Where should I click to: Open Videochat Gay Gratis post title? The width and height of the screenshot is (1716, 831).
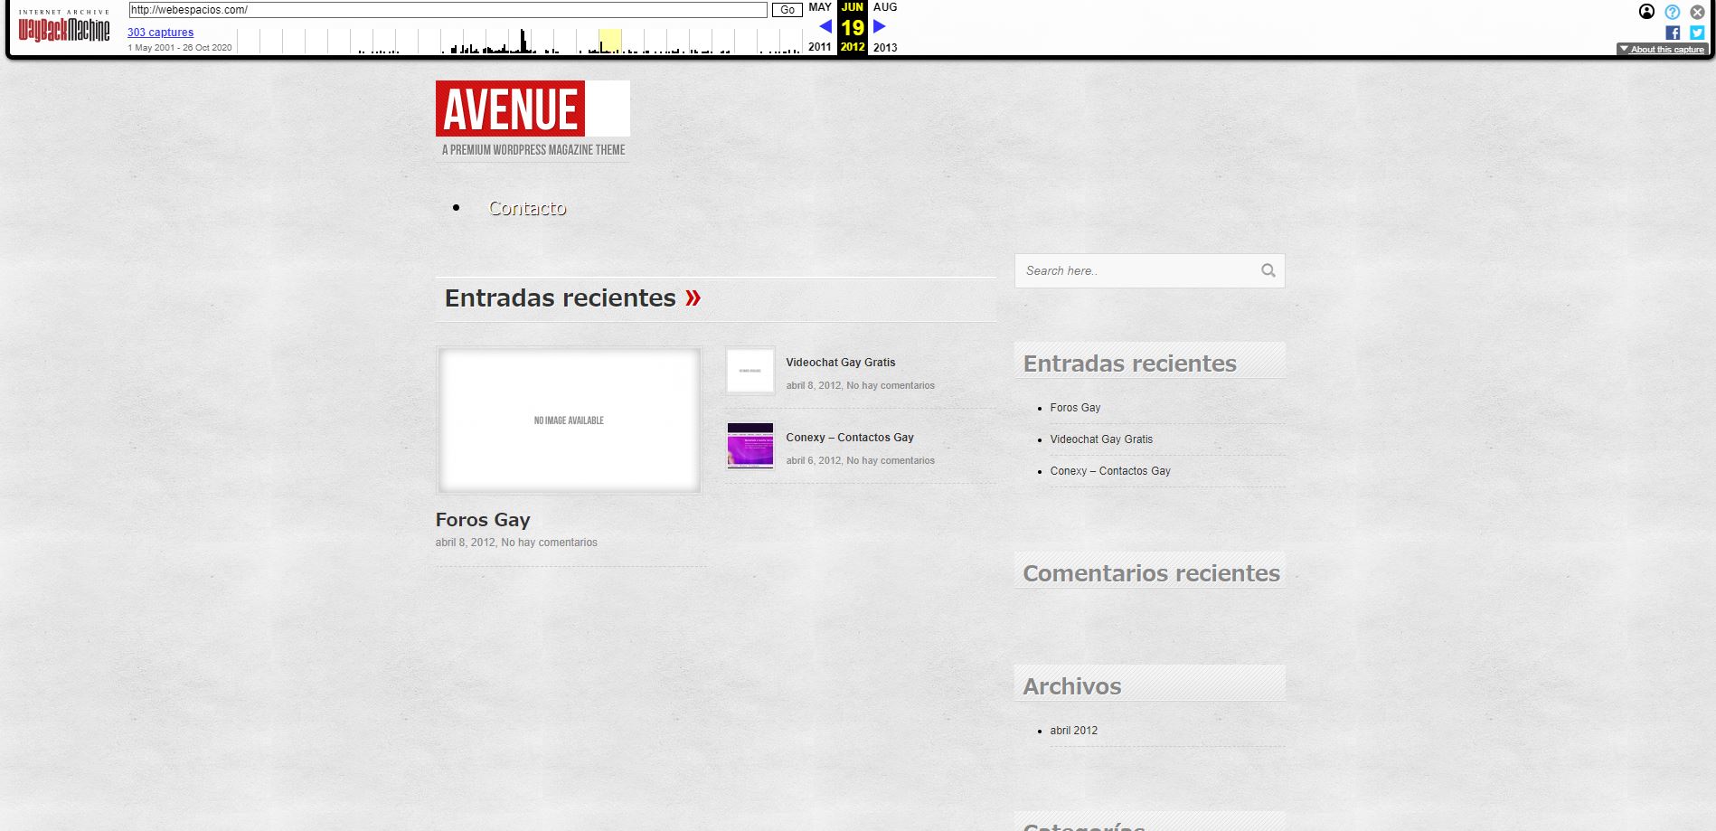[x=840, y=363]
